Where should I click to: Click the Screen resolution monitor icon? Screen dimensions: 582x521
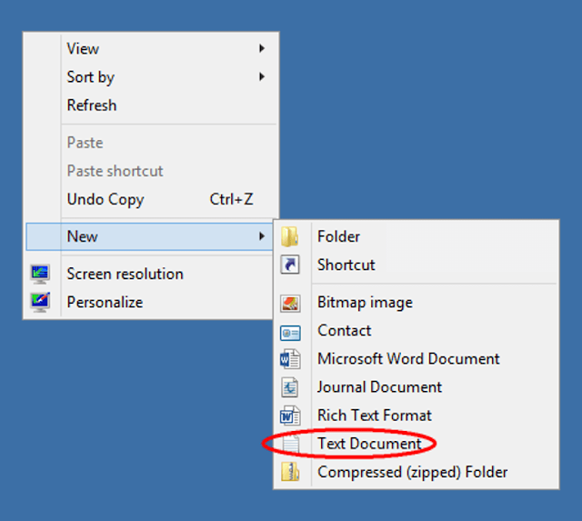click(x=40, y=275)
